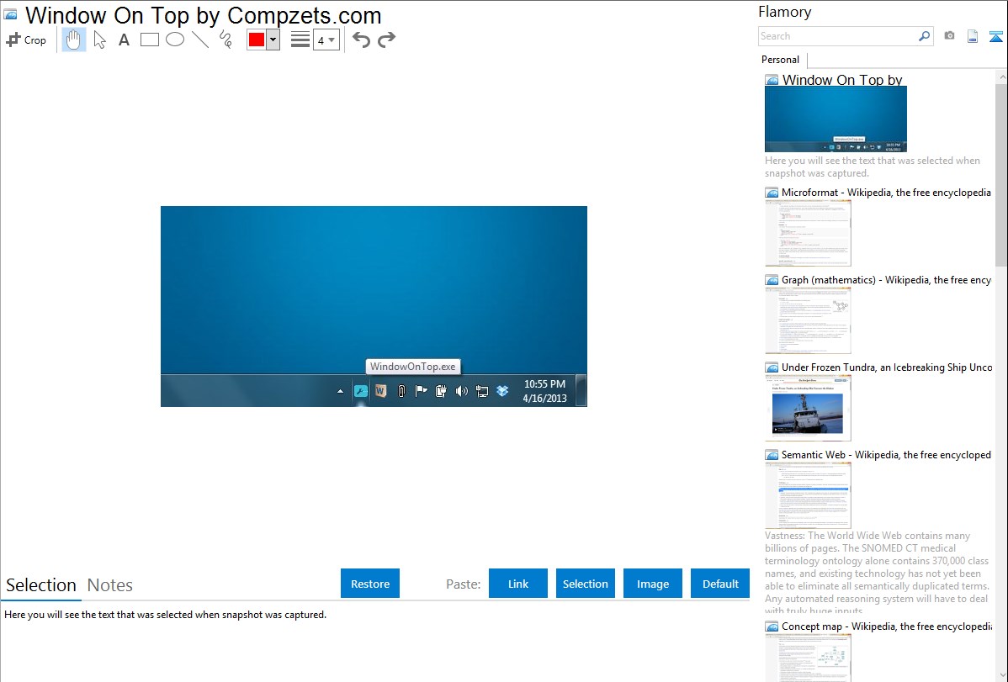Click the Under Frozen Tundra title text

(887, 367)
